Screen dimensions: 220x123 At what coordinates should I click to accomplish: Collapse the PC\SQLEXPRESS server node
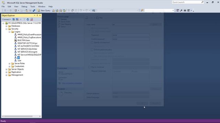pos(3,23)
